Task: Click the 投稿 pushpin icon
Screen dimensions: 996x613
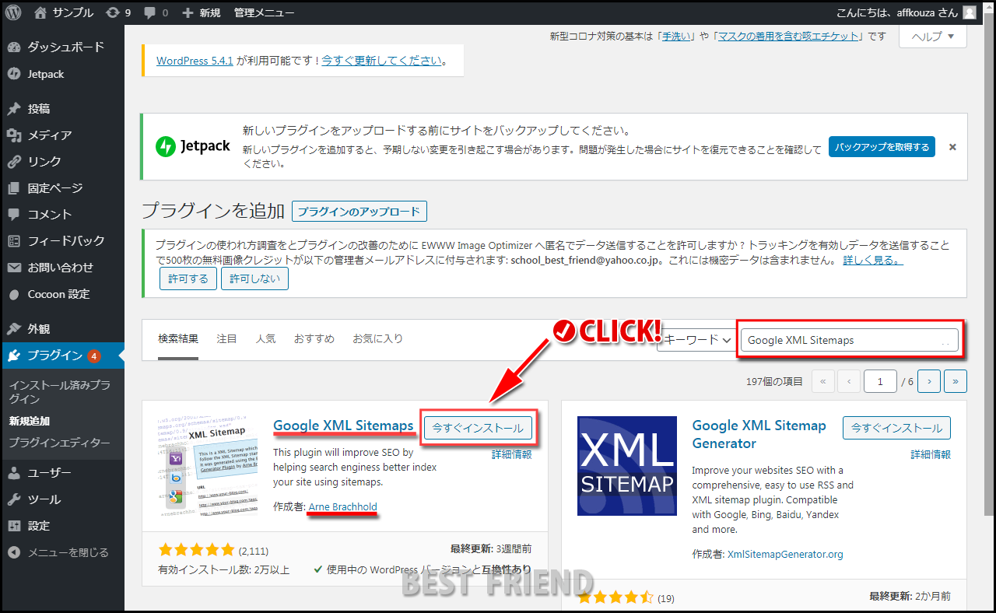Action: [13, 109]
